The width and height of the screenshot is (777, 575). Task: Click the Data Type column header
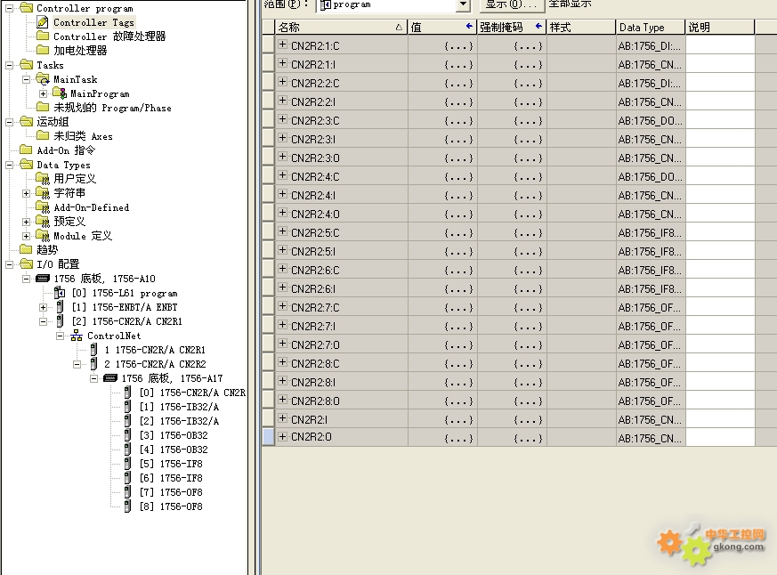(x=650, y=28)
